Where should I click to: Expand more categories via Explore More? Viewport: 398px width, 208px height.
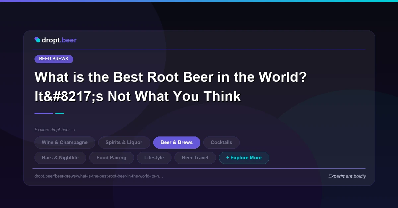(x=244, y=158)
